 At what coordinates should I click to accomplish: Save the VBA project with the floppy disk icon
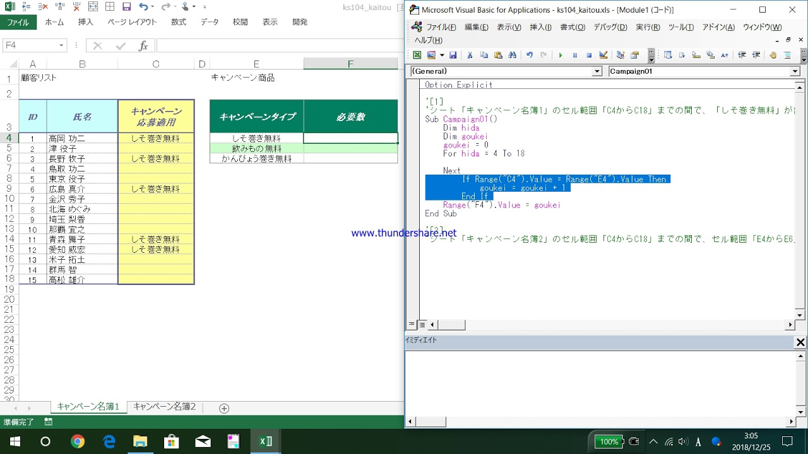(453, 55)
